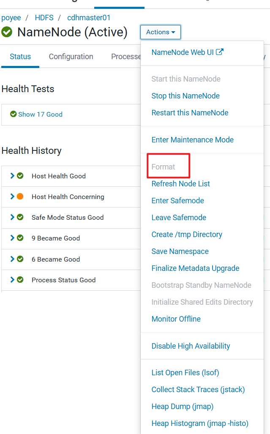The height and width of the screenshot is (434, 270).
Task: Click the green check icon beside Show 17 Good
Action: tap(13, 114)
